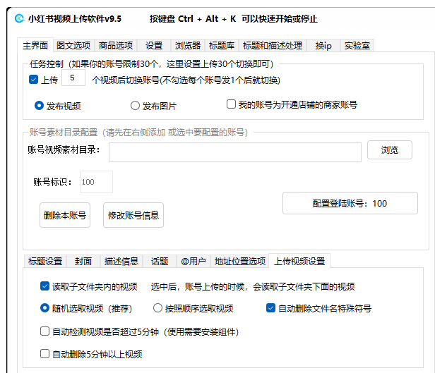Click the 账号视频素材目录 path field

(x=235, y=152)
